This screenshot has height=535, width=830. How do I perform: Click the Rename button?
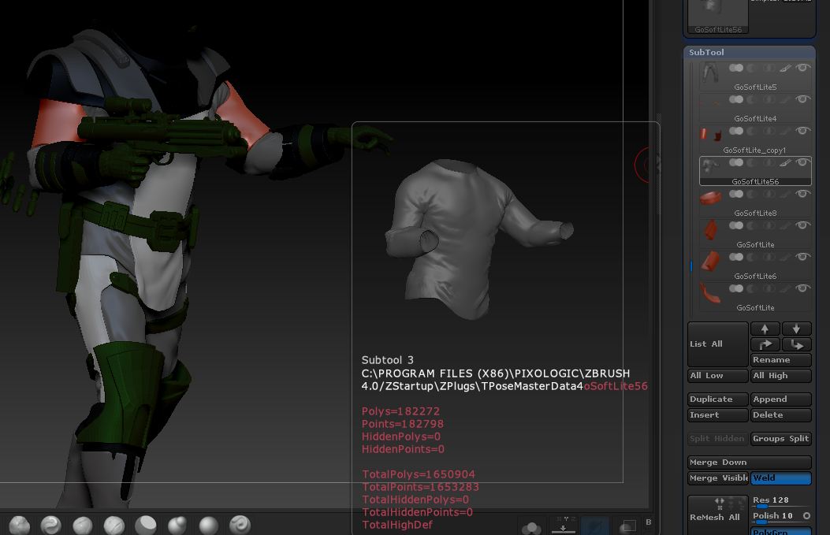tap(781, 360)
